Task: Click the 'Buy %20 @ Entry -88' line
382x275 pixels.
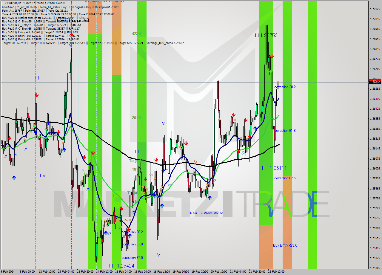Action: click(41, 39)
